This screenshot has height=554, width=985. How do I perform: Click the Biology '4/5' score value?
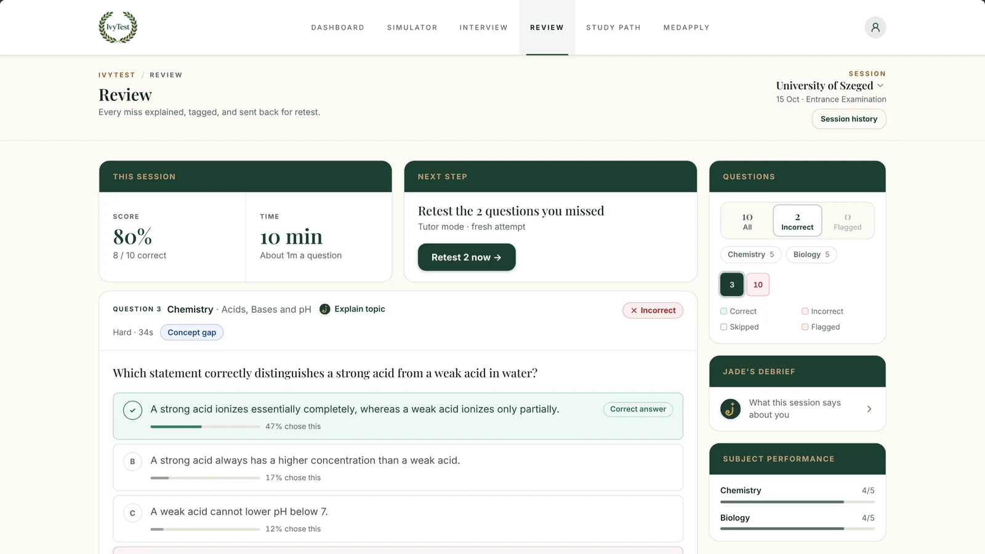(868, 518)
